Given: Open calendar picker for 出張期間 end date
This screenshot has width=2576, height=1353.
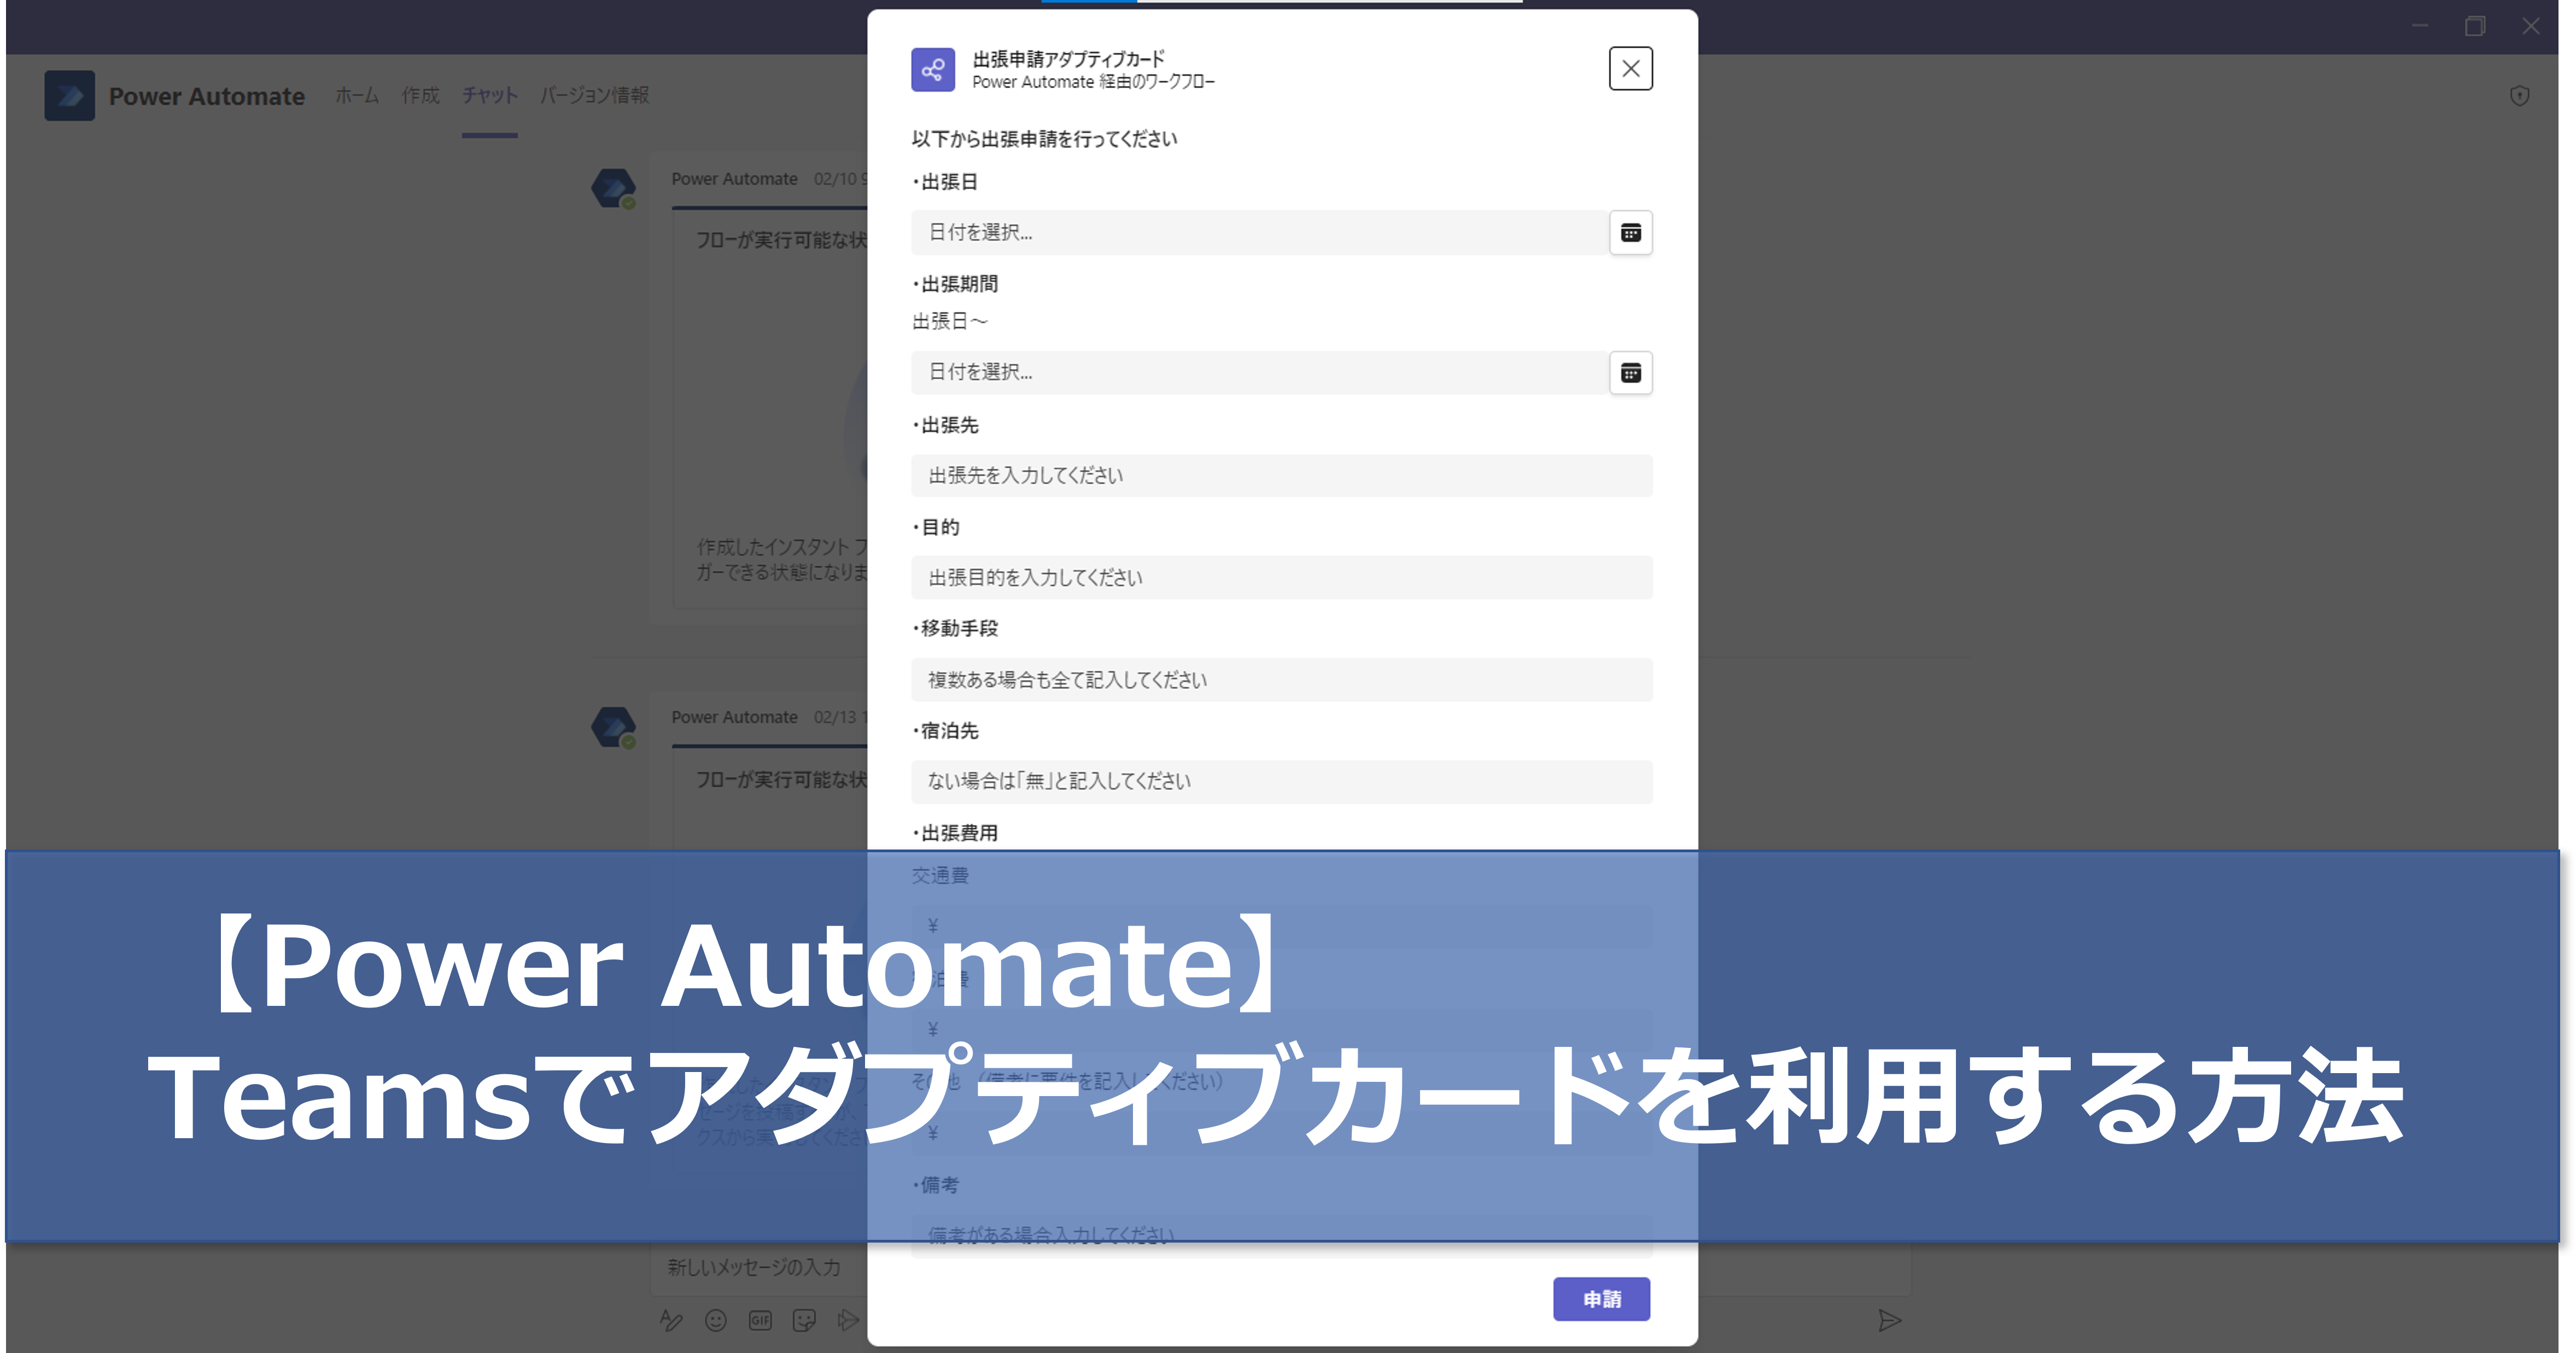Looking at the screenshot, I should (1630, 372).
